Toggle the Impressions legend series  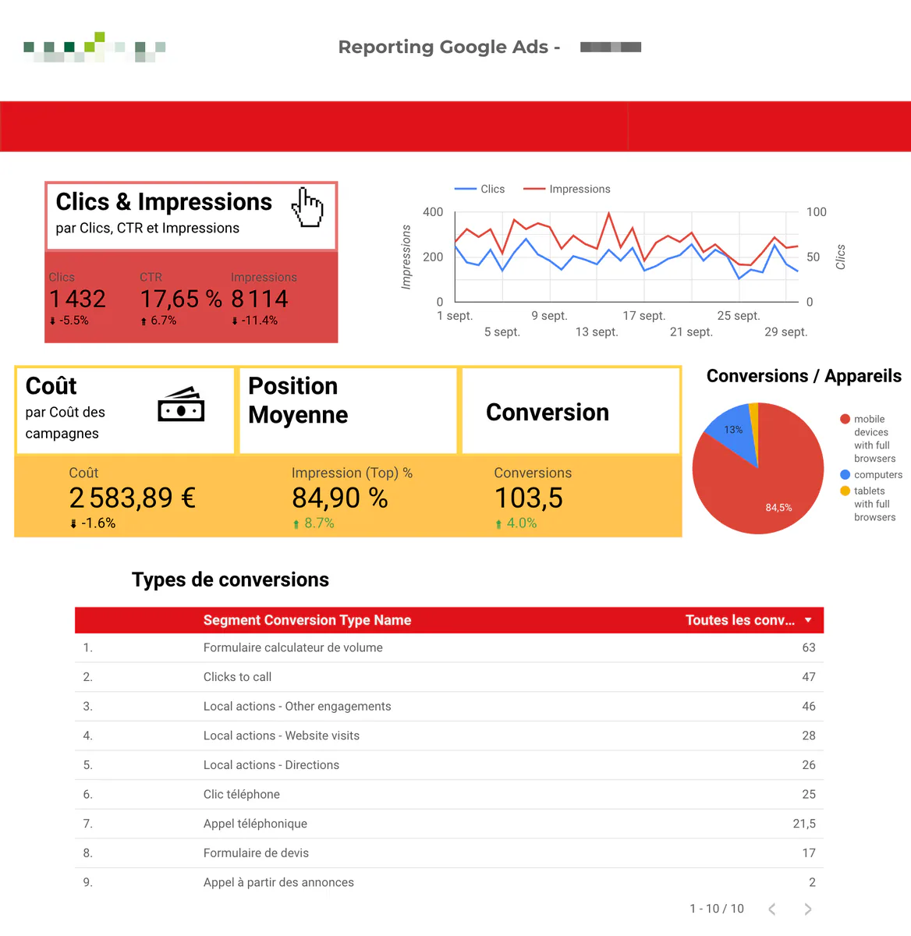(567, 189)
